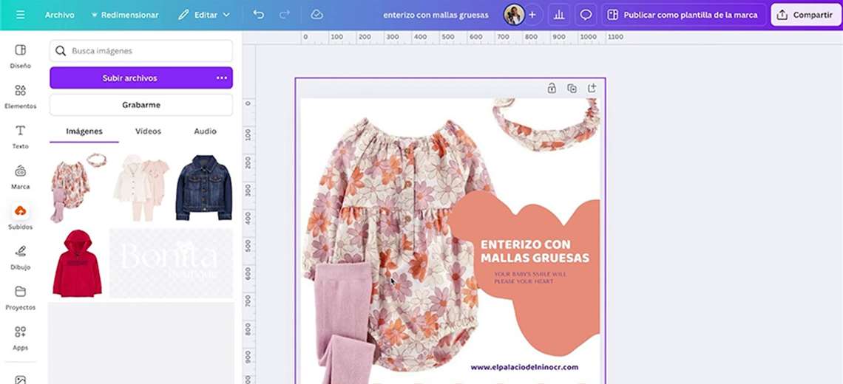The width and height of the screenshot is (843, 384).
Task: Open the comments bubble icon
Action: coord(586,15)
